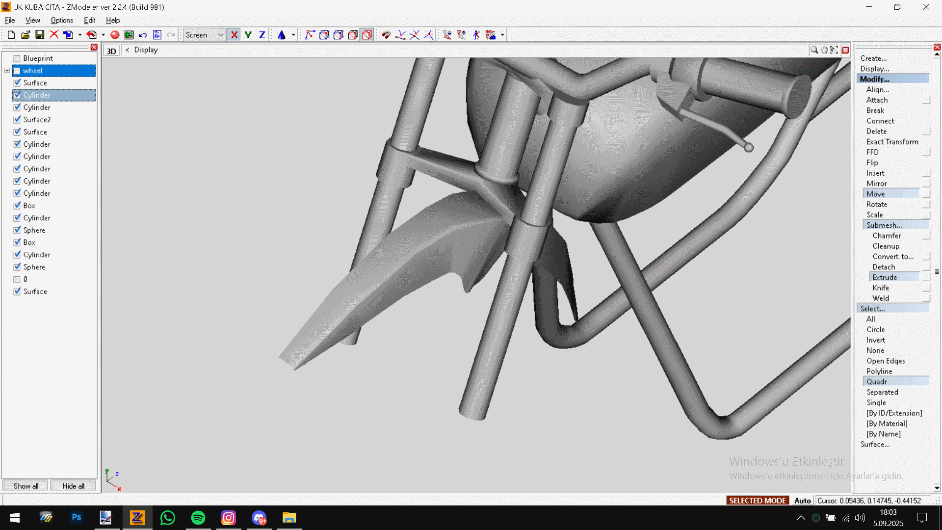The image size is (942, 530).
Task: Uncheck the Surface2 object checkbox
Action: [17, 120]
